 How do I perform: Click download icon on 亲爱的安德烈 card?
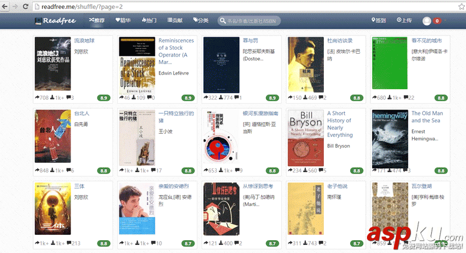pyautogui.click(x=137, y=243)
